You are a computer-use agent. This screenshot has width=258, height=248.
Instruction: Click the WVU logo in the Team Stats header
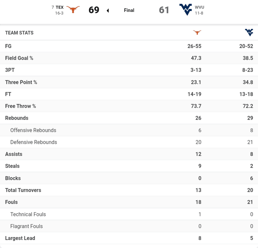pos(249,32)
